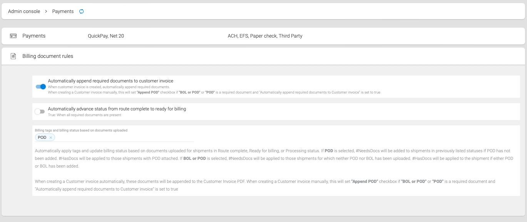Image resolution: width=527 pixels, height=222 pixels.
Task: Open the Payments breadcrumb item
Action: pyautogui.click(x=63, y=12)
